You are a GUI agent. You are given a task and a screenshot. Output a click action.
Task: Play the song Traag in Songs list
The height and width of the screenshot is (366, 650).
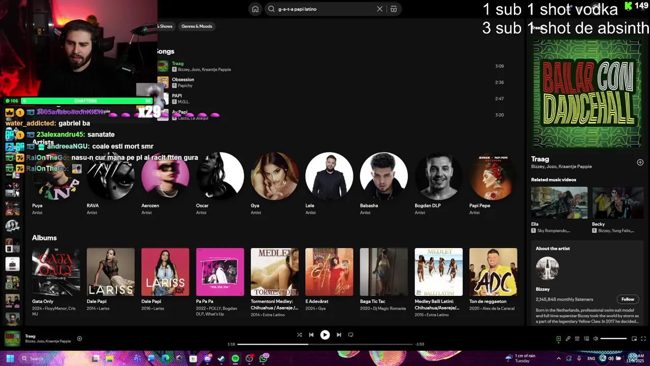177,64
